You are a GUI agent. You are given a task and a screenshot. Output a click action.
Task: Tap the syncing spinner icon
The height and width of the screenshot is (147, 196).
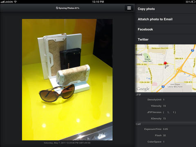tap(57, 8)
